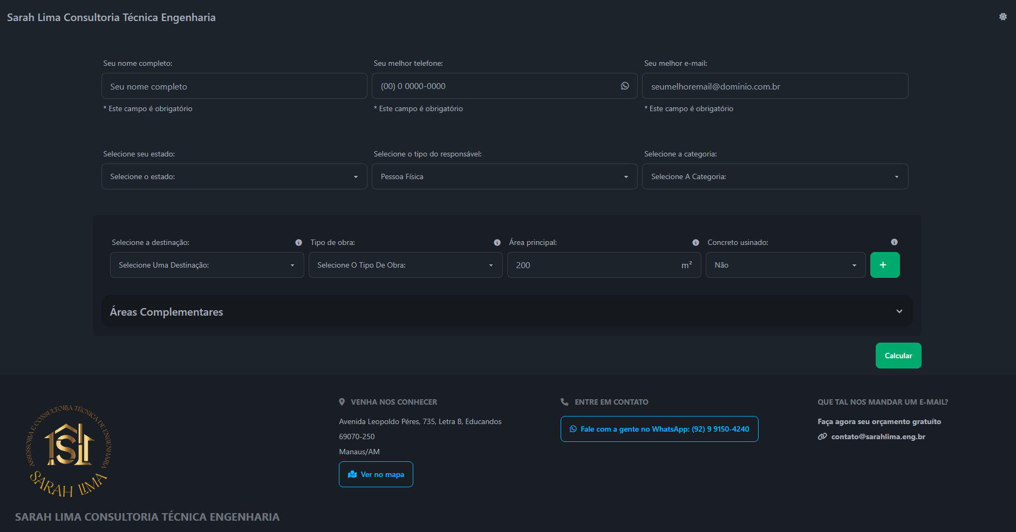Click the link icon beside contact email
Screen dimensions: 1016x532
click(822, 436)
